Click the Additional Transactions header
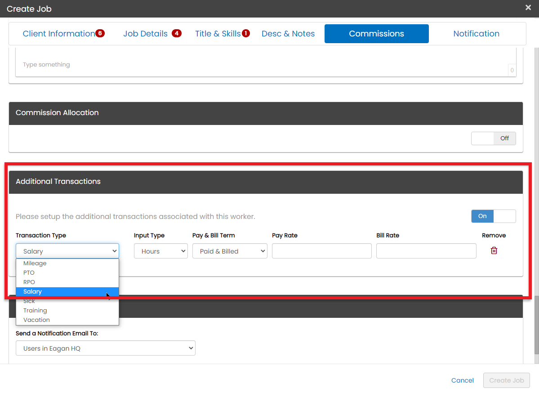Screen dimensions: 539x401 (x=266, y=182)
